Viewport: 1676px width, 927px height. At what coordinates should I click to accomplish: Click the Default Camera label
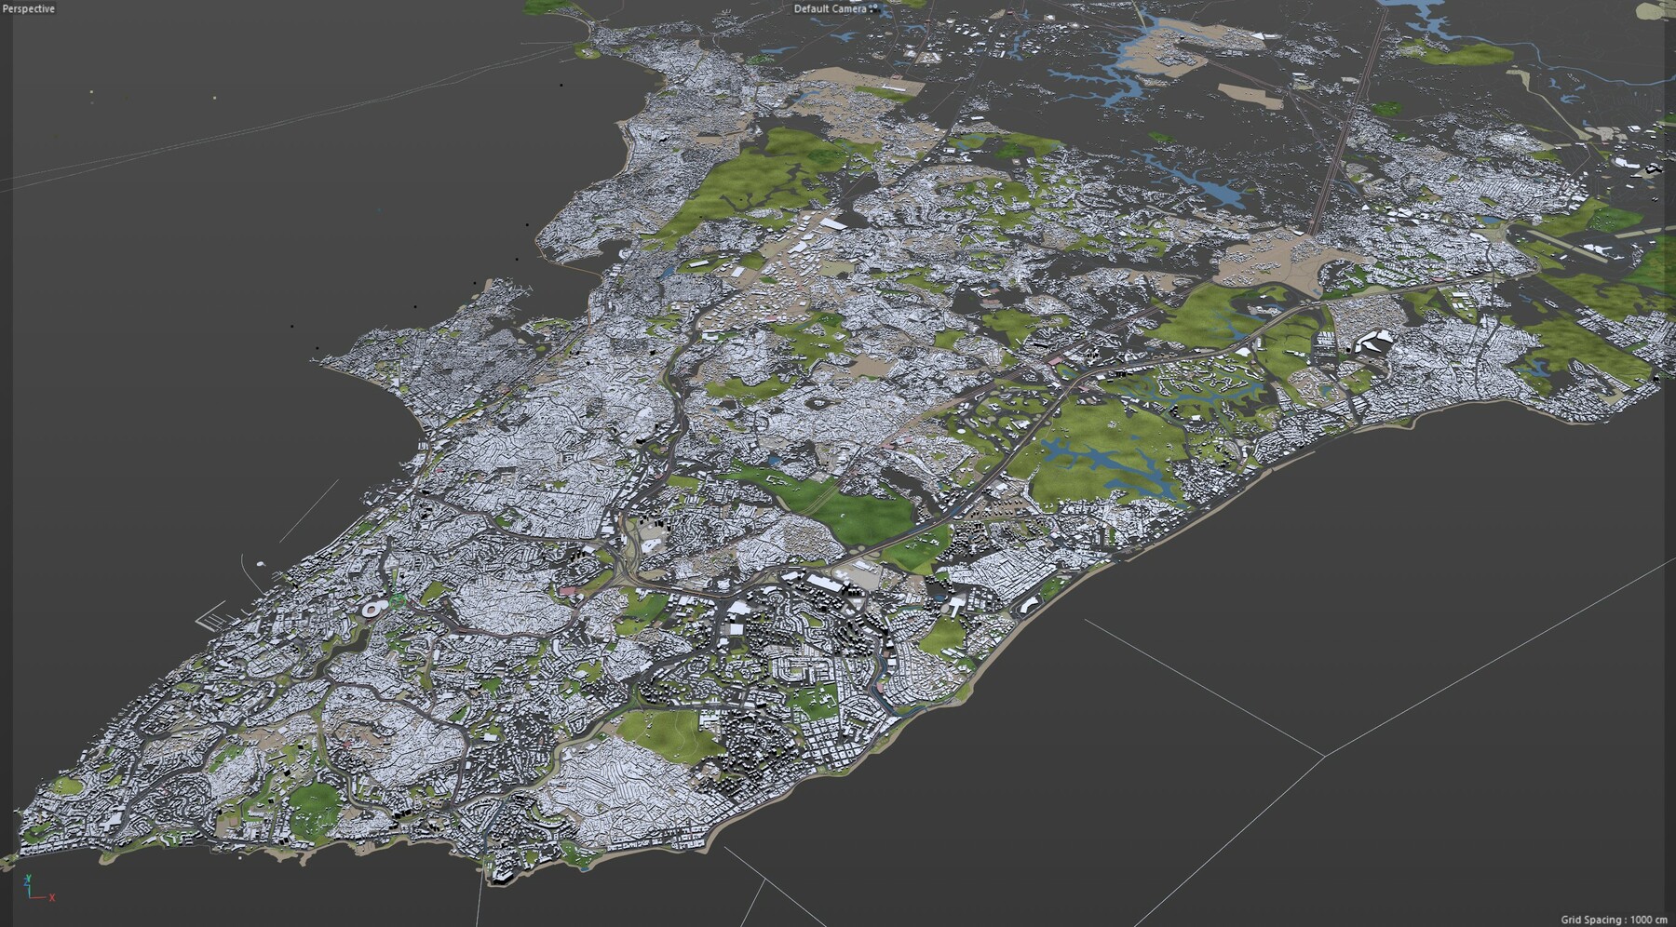(829, 8)
